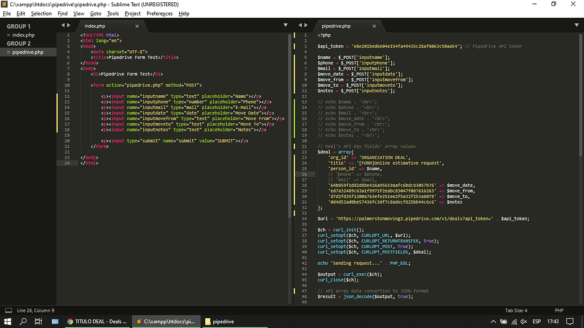
Task: Open the Windows Start menu
Action: coord(8,321)
